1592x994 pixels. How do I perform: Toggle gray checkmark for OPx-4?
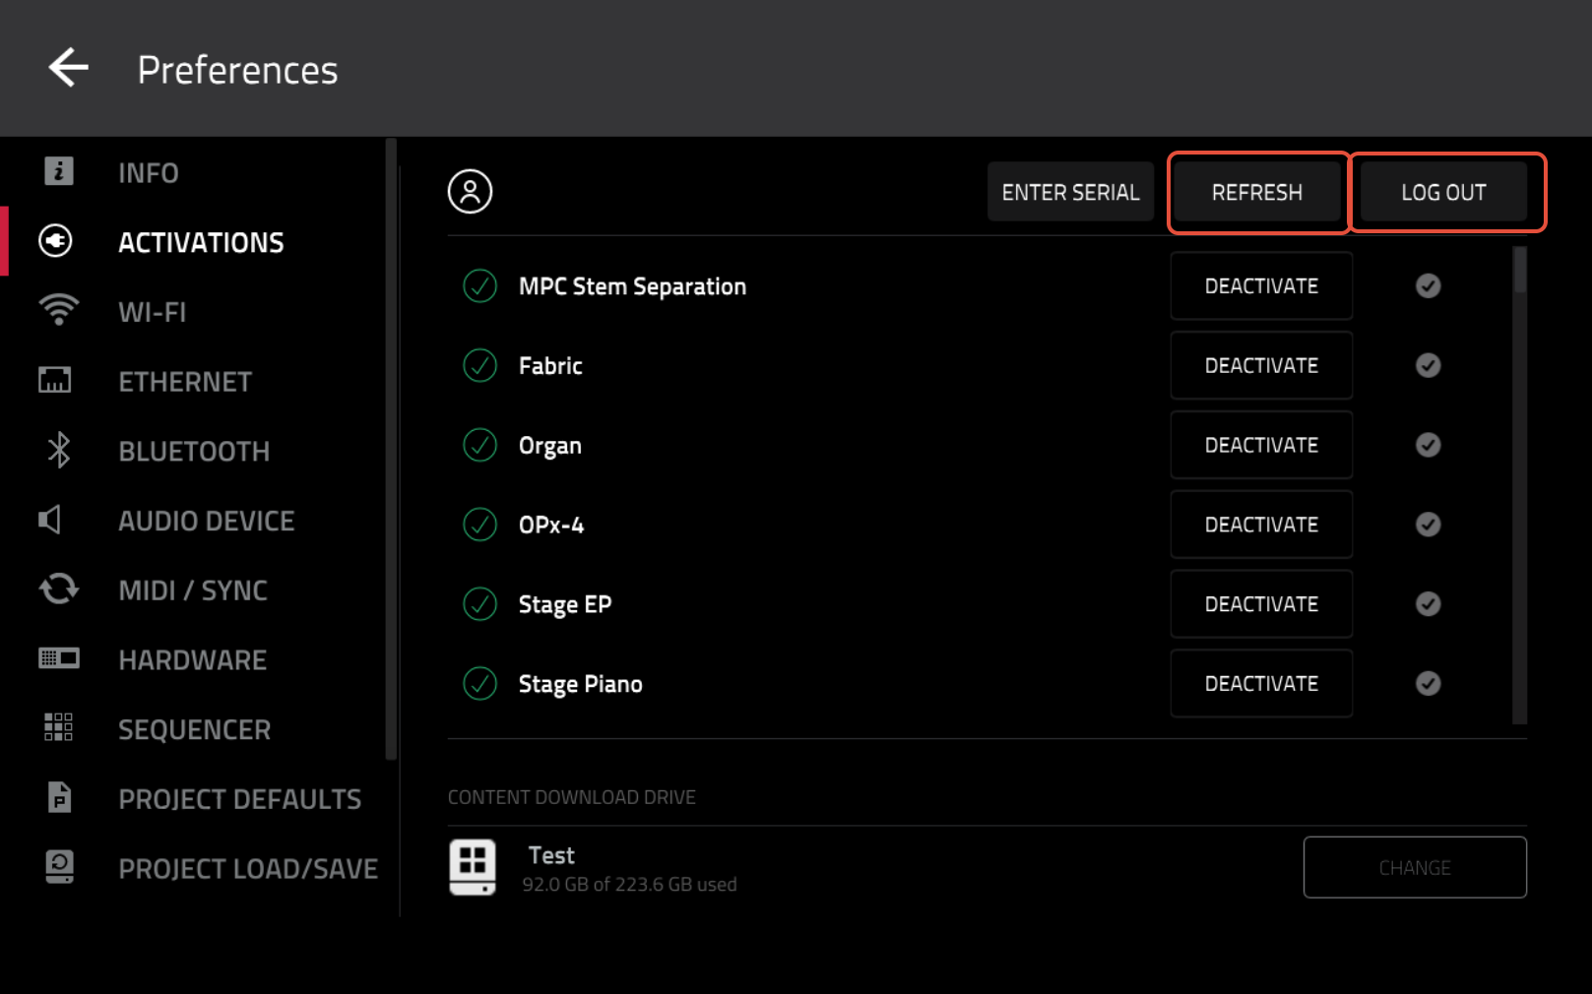click(x=1428, y=525)
